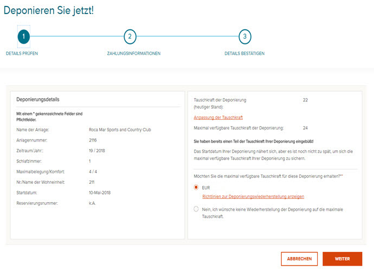Click step 2 circle in progress bar
The height and width of the screenshot is (271, 374).
[x=130, y=36]
